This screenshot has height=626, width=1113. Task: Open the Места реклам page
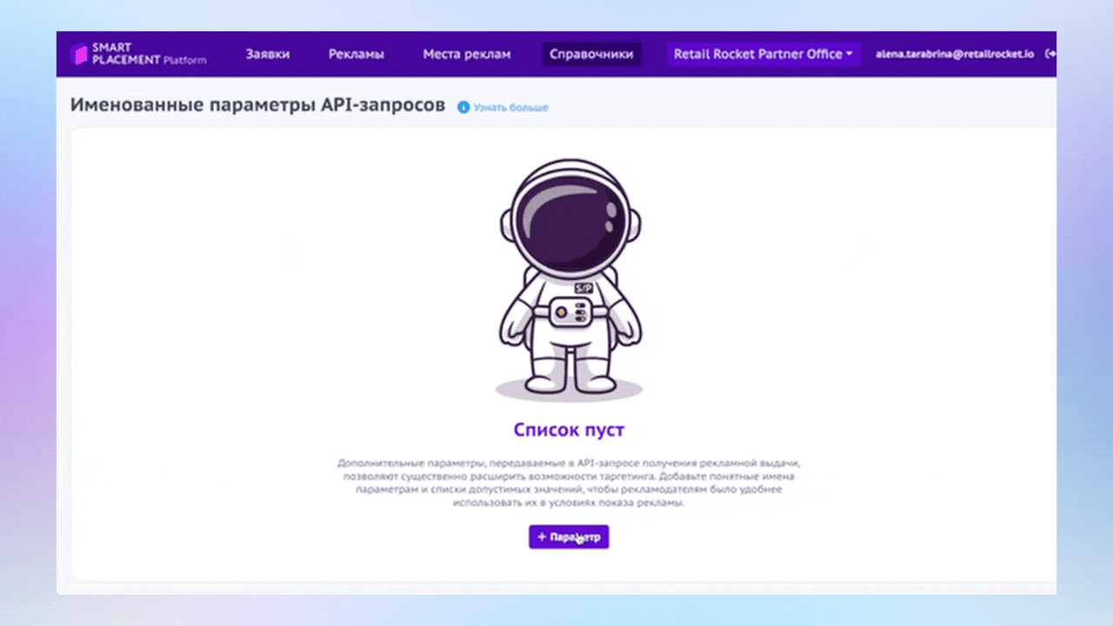pos(467,54)
